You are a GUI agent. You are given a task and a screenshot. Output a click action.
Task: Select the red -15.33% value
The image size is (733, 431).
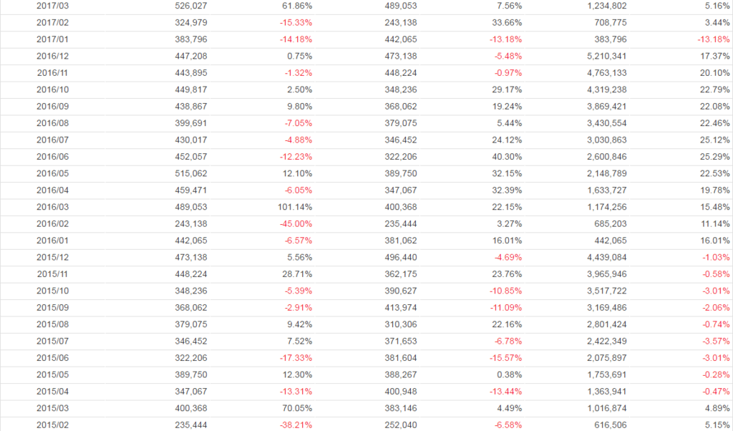[x=296, y=22]
